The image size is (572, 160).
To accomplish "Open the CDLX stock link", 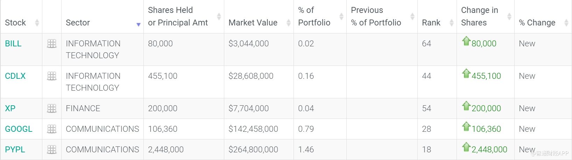I will pos(15,76).
